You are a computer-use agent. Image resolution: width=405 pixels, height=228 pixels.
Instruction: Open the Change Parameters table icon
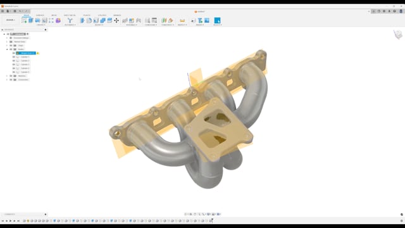point(154,20)
